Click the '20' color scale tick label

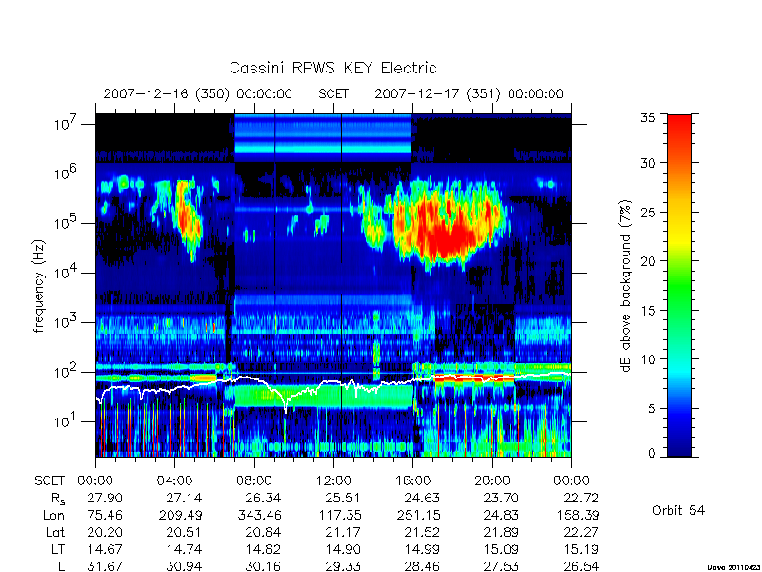[x=648, y=260]
